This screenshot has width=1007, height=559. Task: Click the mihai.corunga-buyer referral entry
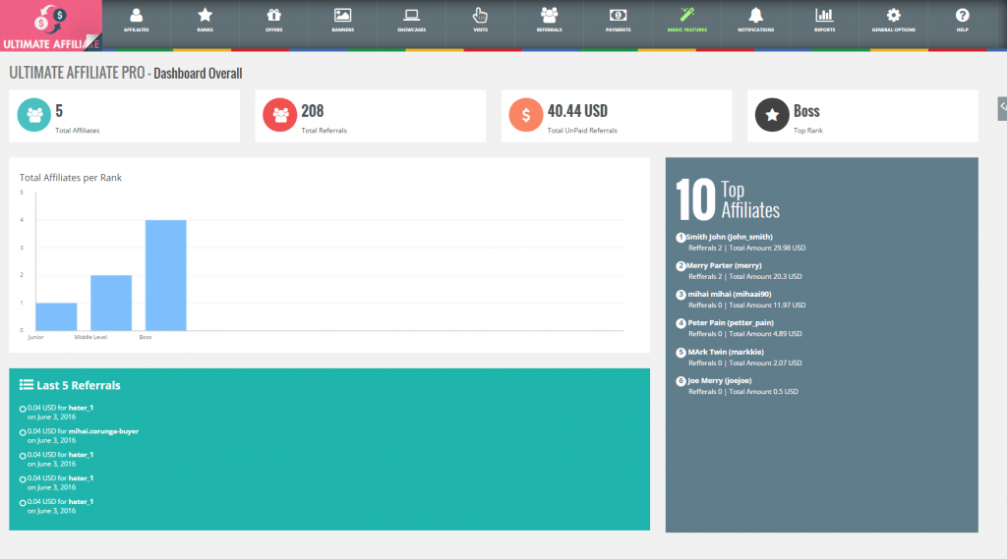(103, 430)
